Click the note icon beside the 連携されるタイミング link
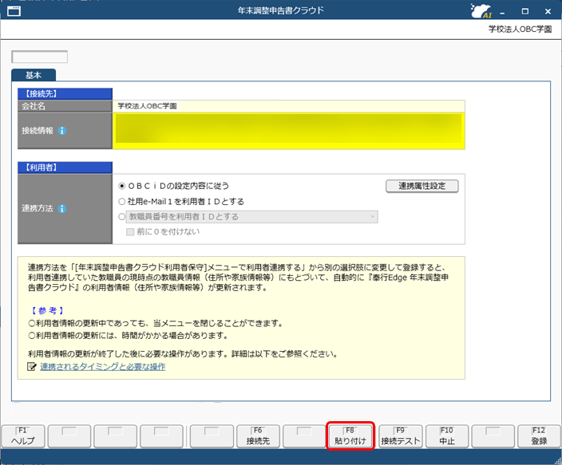Image resolution: width=562 pixels, height=465 pixels. click(32, 366)
